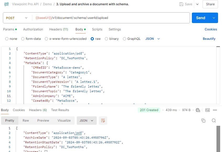Select the binary body option
The height and width of the screenshot is (152, 222).
point(106,39)
